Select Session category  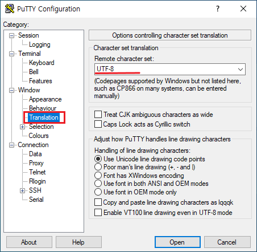[28, 35]
